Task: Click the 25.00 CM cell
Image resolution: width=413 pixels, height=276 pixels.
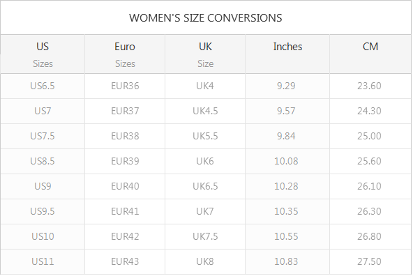Action: coord(369,136)
